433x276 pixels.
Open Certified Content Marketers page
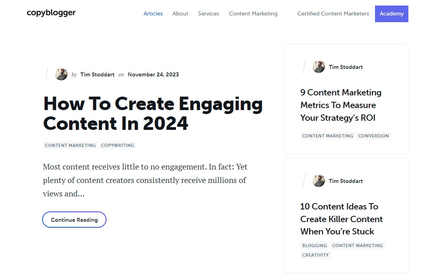333,13
